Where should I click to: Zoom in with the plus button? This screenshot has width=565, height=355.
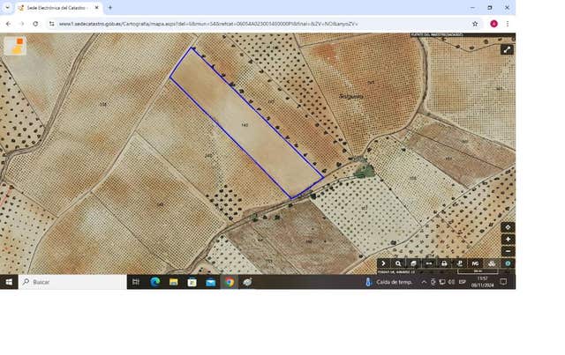pyautogui.click(x=508, y=240)
